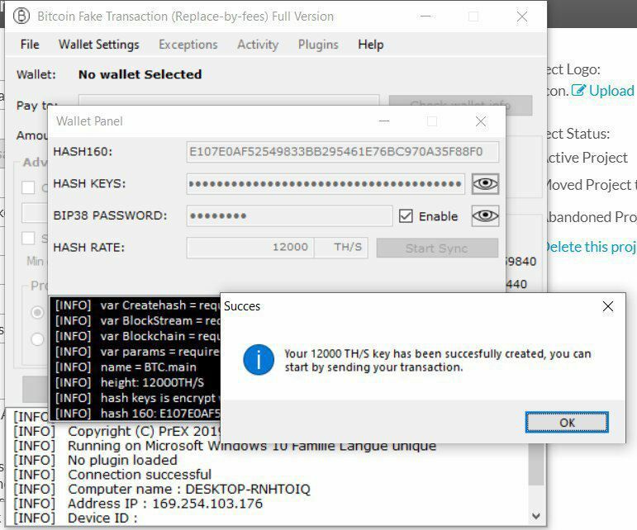Click into the BIP38 PASSWORD field
637x530 pixels.
pos(289,215)
